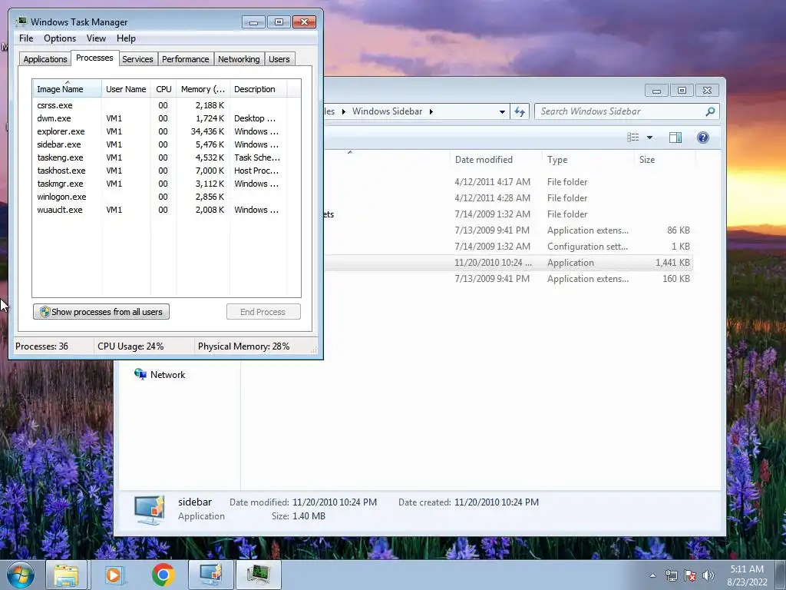Viewport: 786px width, 590px height.
Task: Switch to the Performance tab
Action: click(185, 59)
